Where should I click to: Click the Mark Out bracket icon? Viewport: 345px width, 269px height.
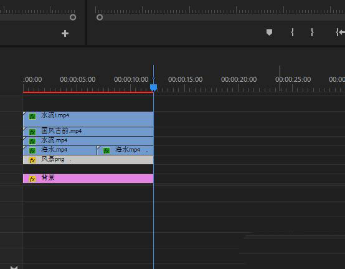[x=312, y=32]
